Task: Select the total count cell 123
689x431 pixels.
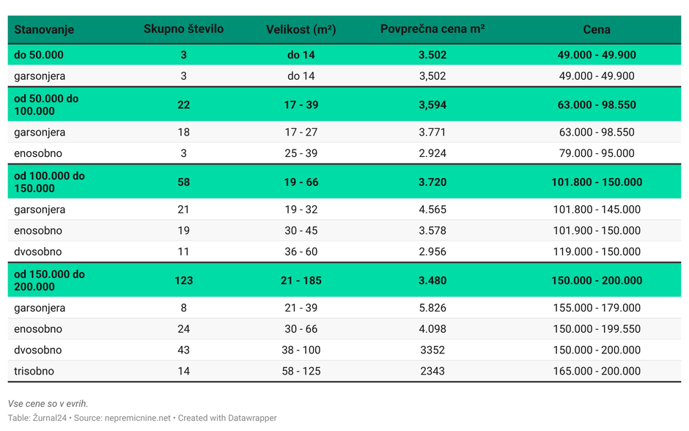Action: pos(183,280)
